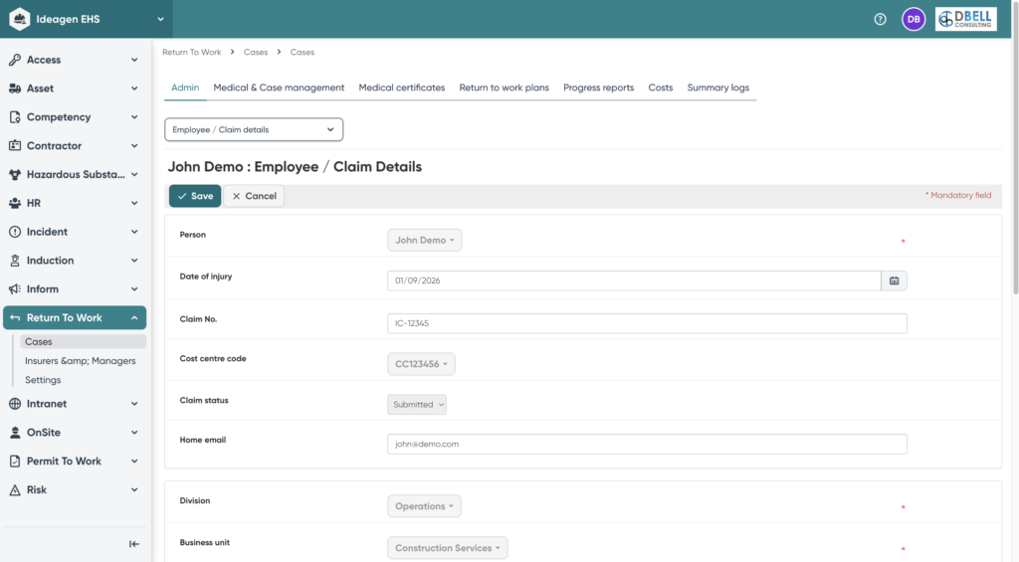The height and width of the screenshot is (562, 1019).
Task: Select Settings under Return To Work
Action: pos(43,380)
